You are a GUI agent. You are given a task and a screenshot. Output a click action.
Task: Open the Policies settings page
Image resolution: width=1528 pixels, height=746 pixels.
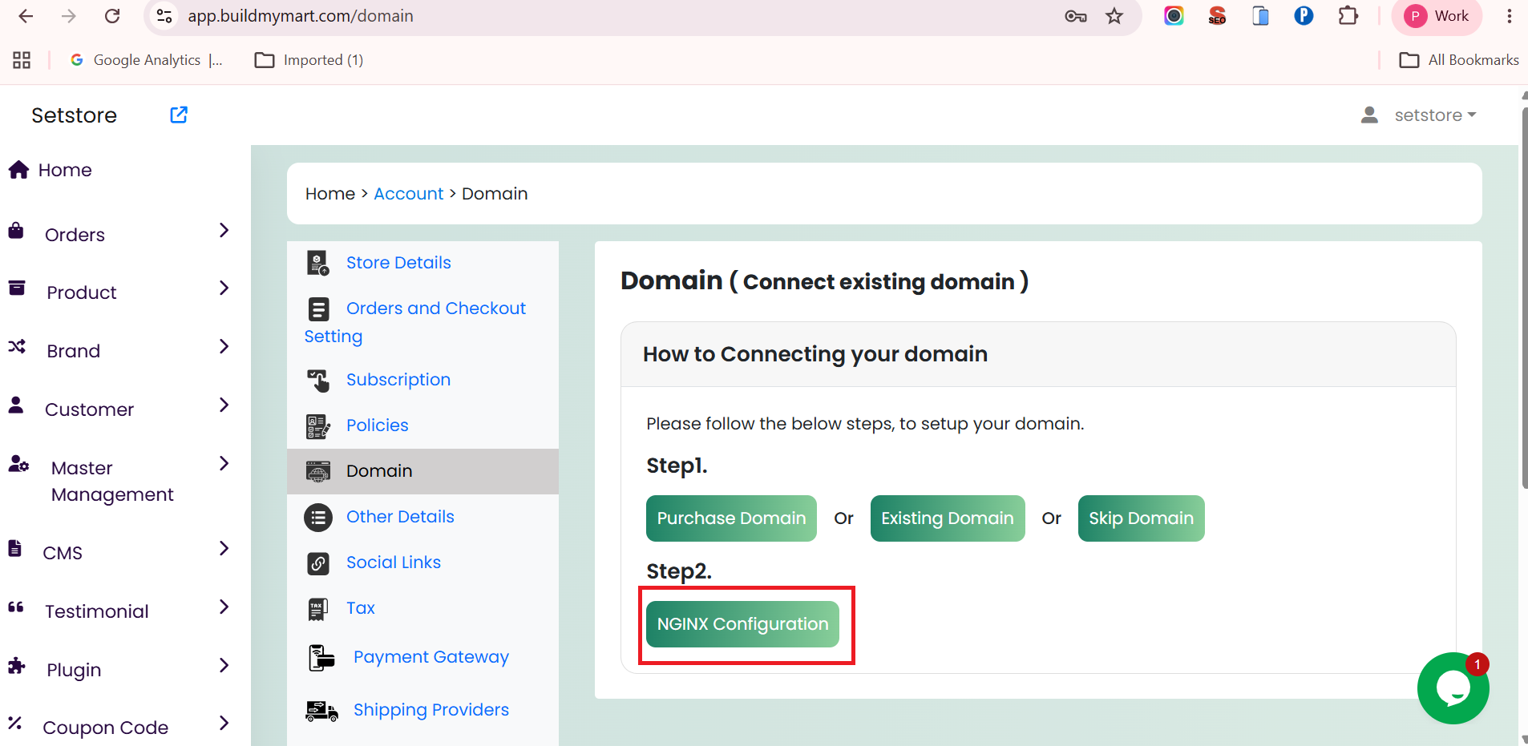click(378, 425)
